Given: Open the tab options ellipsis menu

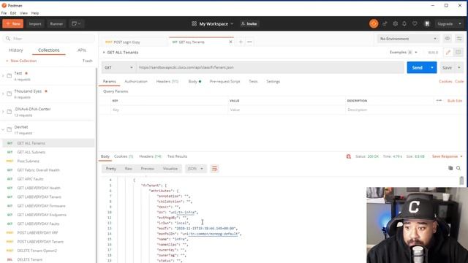Looking at the screenshot, I should pyautogui.click(x=249, y=42).
